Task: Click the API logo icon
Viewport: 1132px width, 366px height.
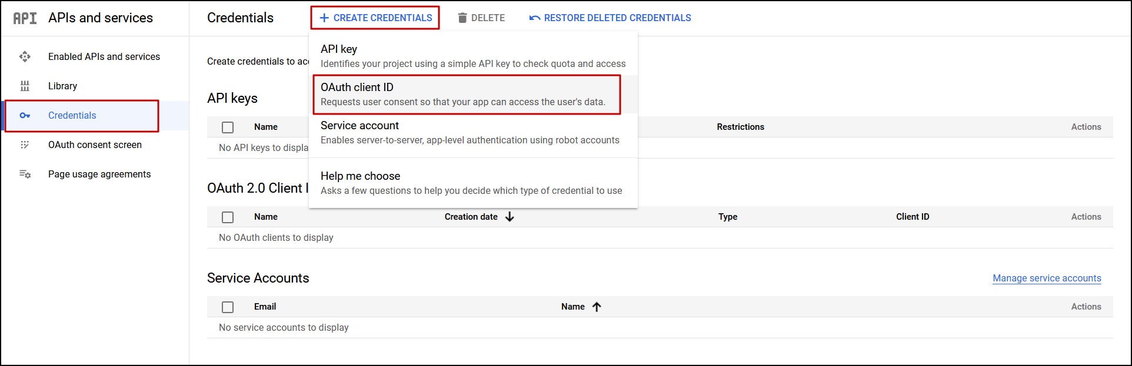Action: coord(25,18)
